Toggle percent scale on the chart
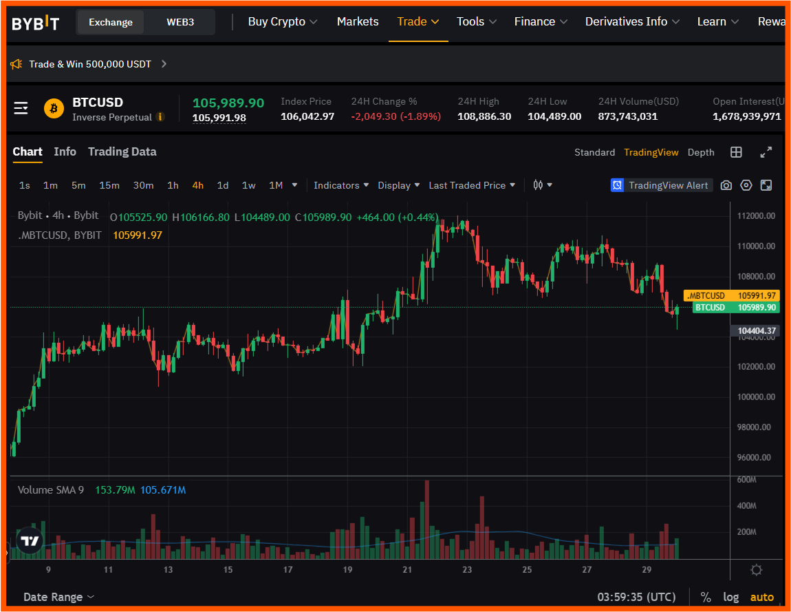 (706, 598)
